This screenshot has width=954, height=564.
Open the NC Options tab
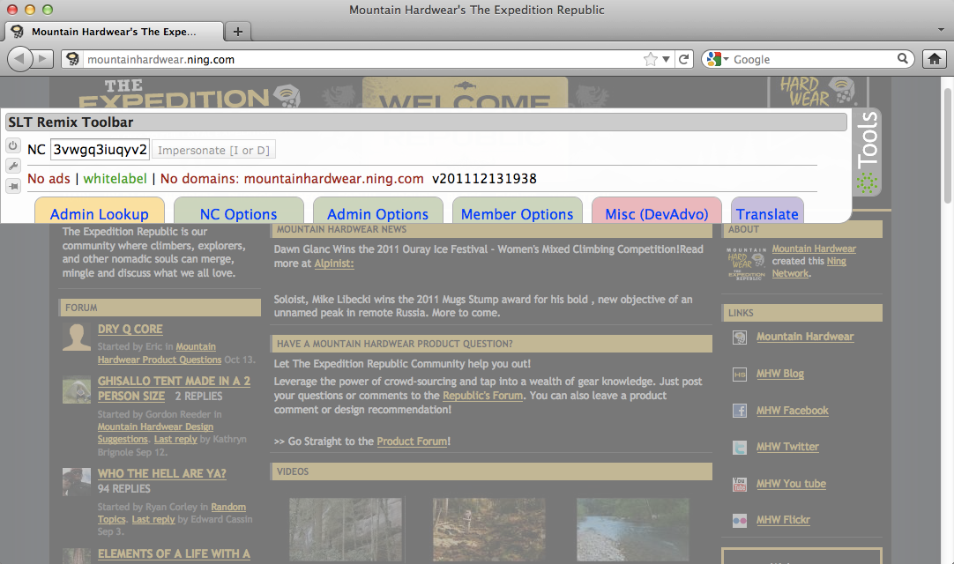[238, 213]
